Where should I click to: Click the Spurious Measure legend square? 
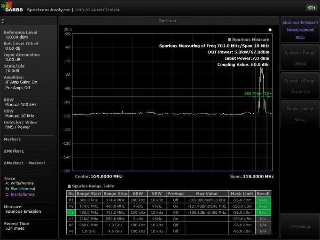pyautogui.click(x=229, y=40)
